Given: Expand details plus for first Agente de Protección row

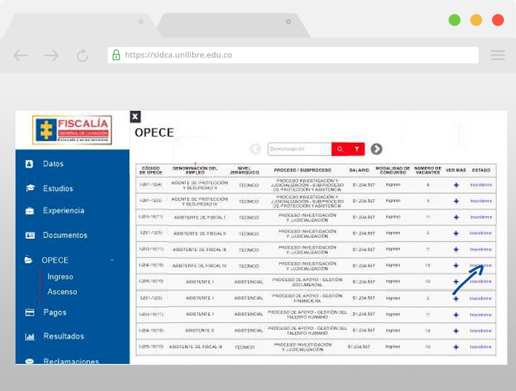Looking at the screenshot, I should point(456,185).
